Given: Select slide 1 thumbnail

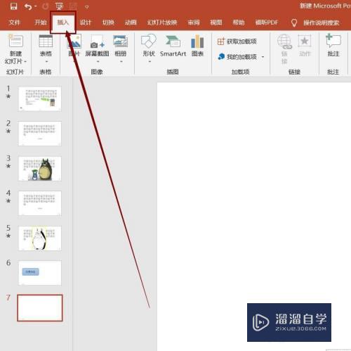Looking at the screenshot, I should pos(40,98).
